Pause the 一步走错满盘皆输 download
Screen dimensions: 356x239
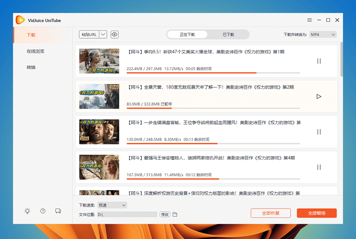coord(319,132)
